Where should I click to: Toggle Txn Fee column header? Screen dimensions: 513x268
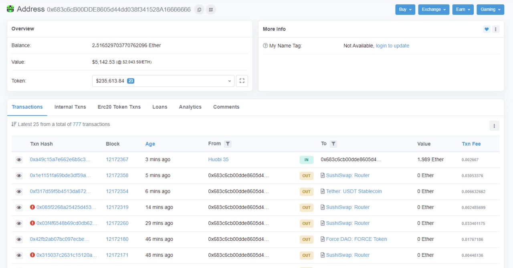pos(471,144)
